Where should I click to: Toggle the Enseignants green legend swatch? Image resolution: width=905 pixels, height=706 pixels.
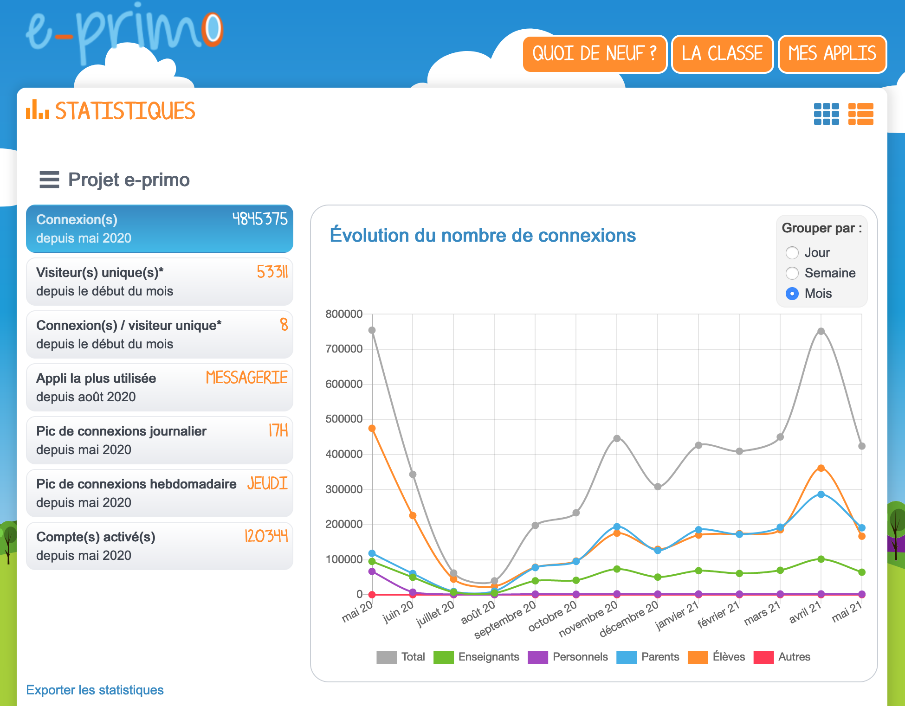443,657
